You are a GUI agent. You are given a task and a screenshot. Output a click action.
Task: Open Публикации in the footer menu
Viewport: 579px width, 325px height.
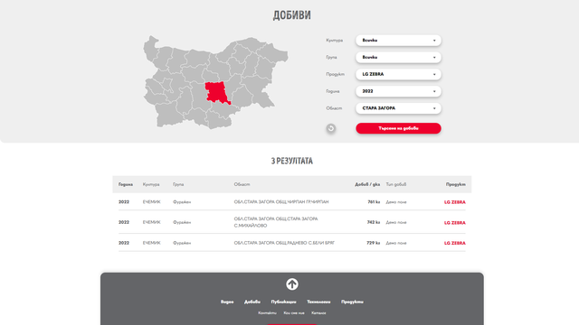(x=283, y=302)
